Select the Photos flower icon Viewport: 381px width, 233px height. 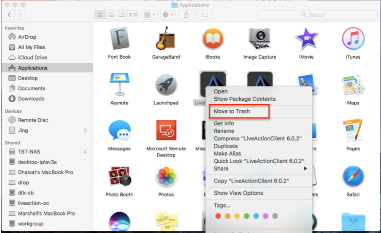(x=166, y=176)
